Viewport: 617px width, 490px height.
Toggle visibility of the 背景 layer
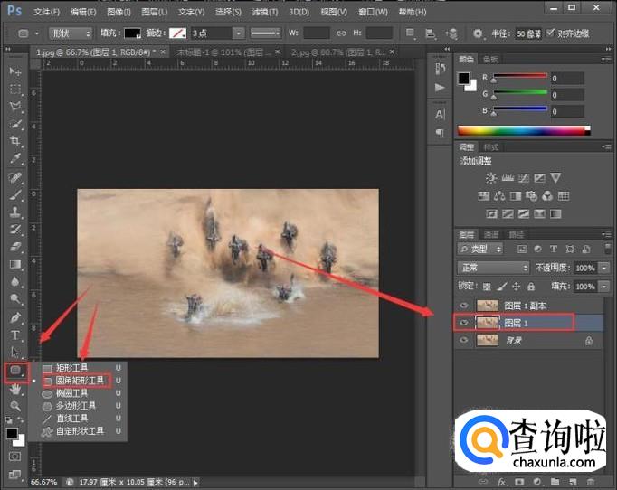(x=464, y=340)
